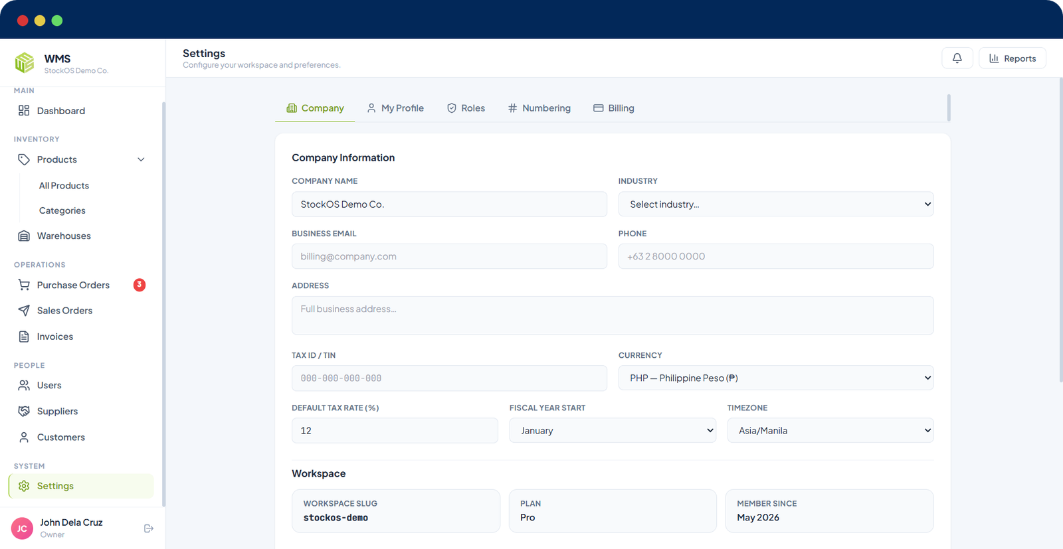Open the notifications bell icon
Screen dimensions: 1063x549
[957, 58]
